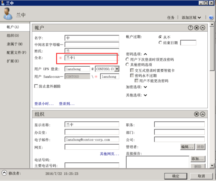Go to 组织(O) section in sidebar
216x181 pixels.
coord(15,36)
